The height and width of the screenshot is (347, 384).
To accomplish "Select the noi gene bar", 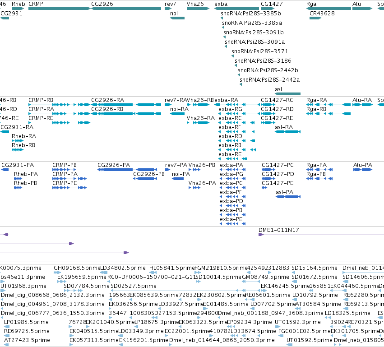I will coord(177,18).
